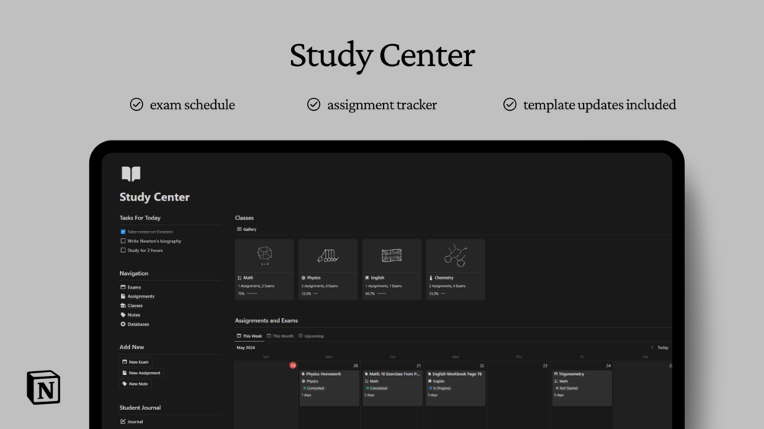Check Write Newton's biography task
This screenshot has width=764, height=429.
[x=123, y=241]
